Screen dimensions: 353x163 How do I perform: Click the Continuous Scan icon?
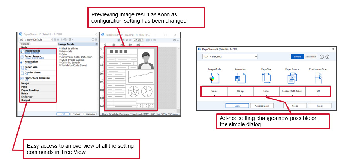click(x=318, y=78)
